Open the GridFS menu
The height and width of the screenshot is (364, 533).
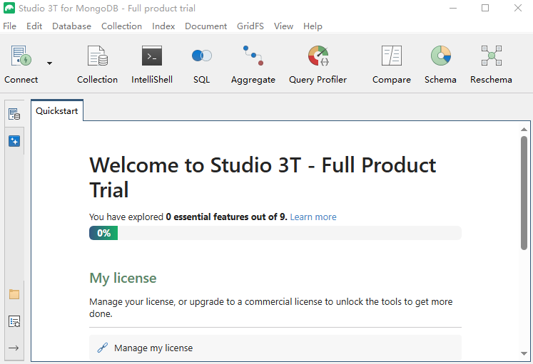click(x=250, y=26)
